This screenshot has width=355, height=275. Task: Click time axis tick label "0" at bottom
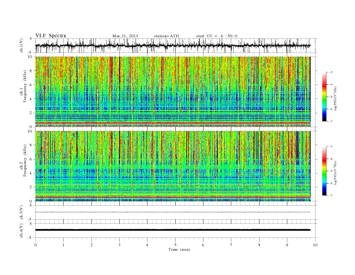[35, 245]
